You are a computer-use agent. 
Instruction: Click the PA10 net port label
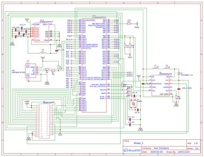(x=68, y=39)
